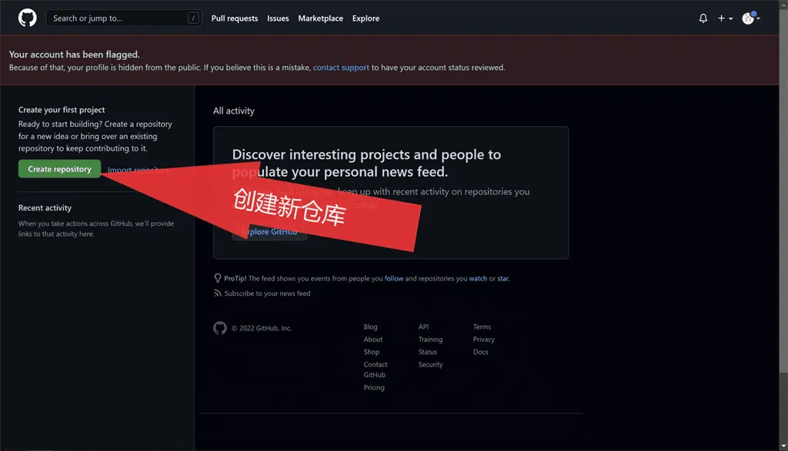
Task: Click the GitHub Octocat logo in header
Action: (28, 18)
